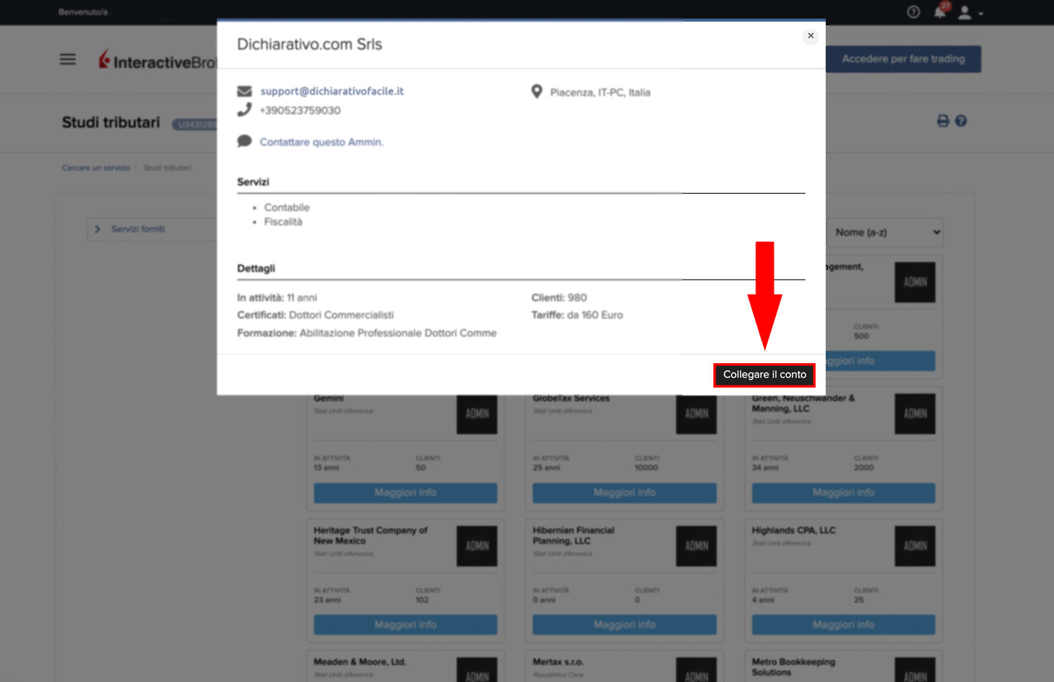Click Maggiori info for Green, Neuschwander & Manning

point(843,492)
